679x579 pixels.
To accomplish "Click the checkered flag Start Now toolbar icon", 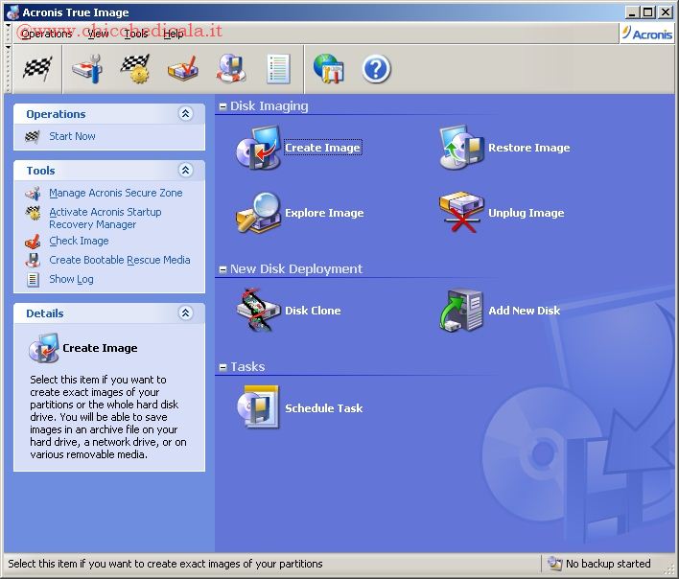I will 37,69.
